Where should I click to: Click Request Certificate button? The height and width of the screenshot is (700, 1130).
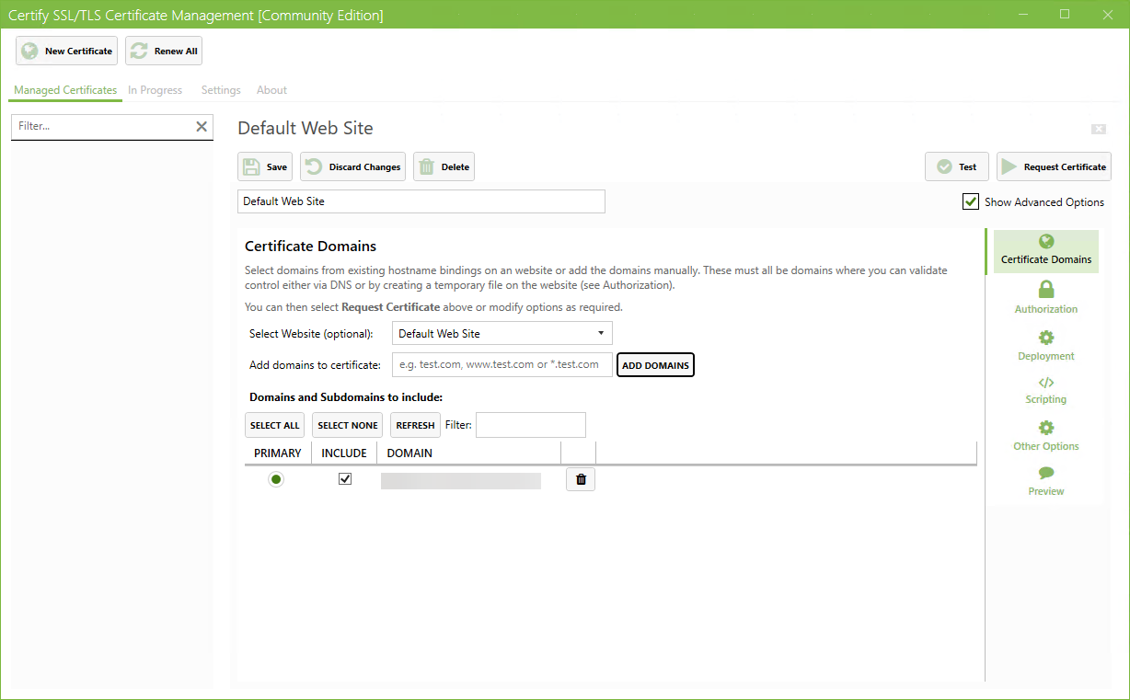(1054, 166)
